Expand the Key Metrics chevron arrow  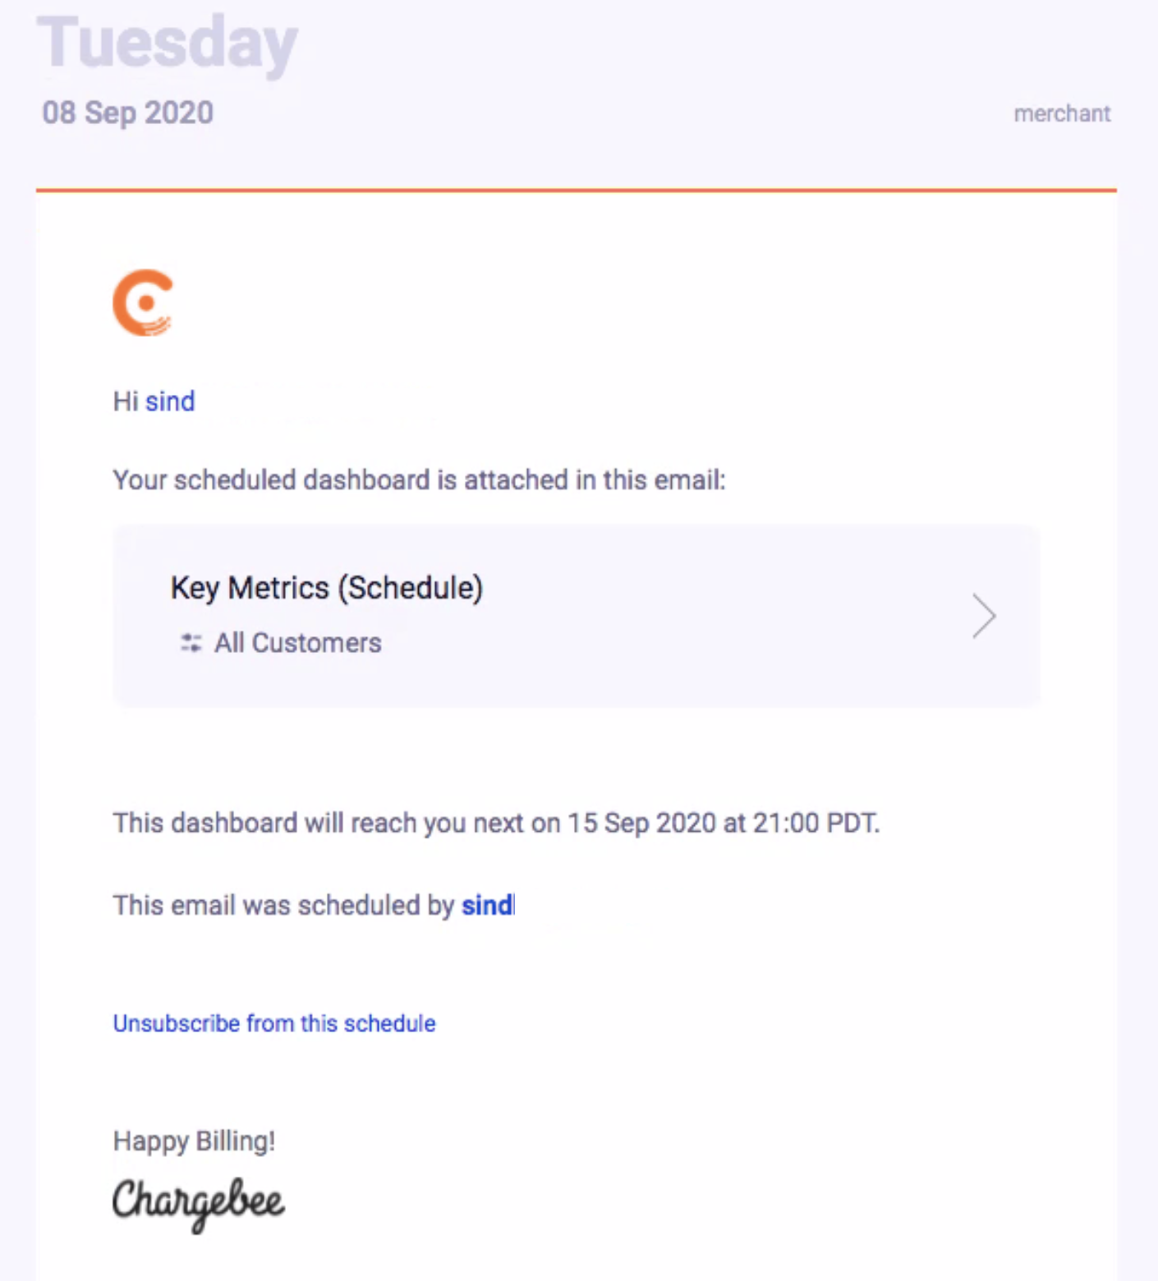click(983, 616)
